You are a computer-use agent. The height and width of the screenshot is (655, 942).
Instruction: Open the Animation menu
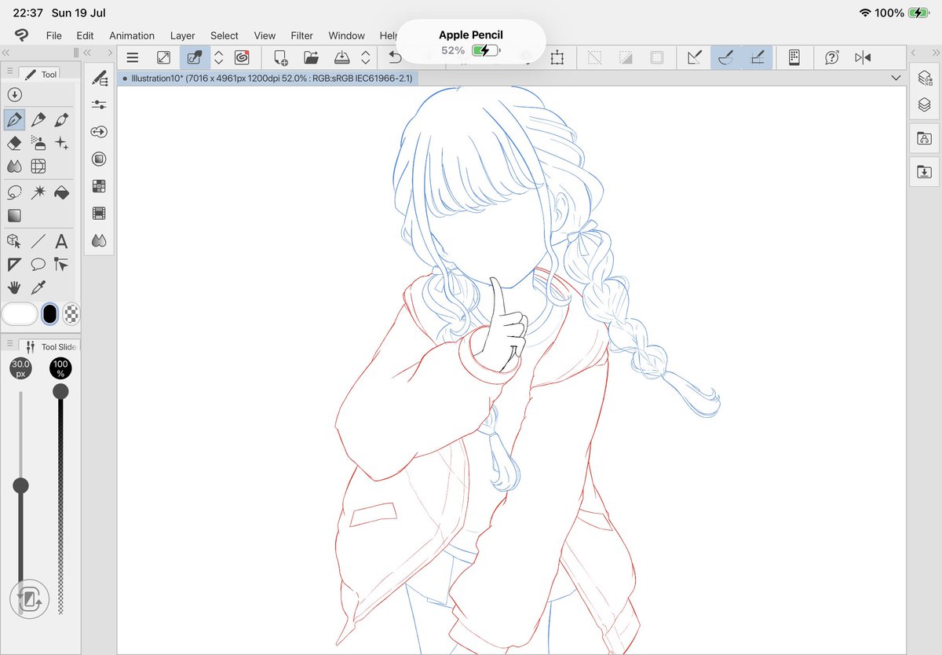click(x=132, y=35)
